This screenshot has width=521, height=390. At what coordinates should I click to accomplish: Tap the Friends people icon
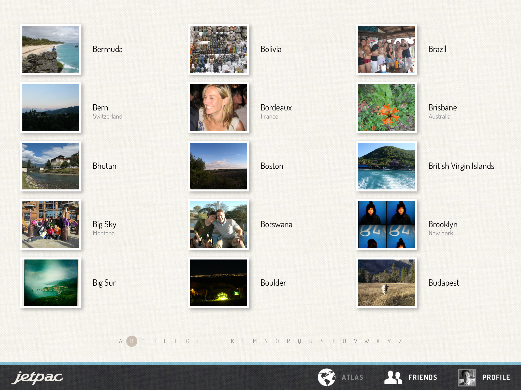(393, 377)
